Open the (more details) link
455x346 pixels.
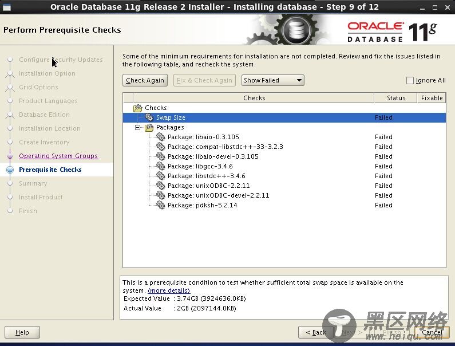(169, 290)
